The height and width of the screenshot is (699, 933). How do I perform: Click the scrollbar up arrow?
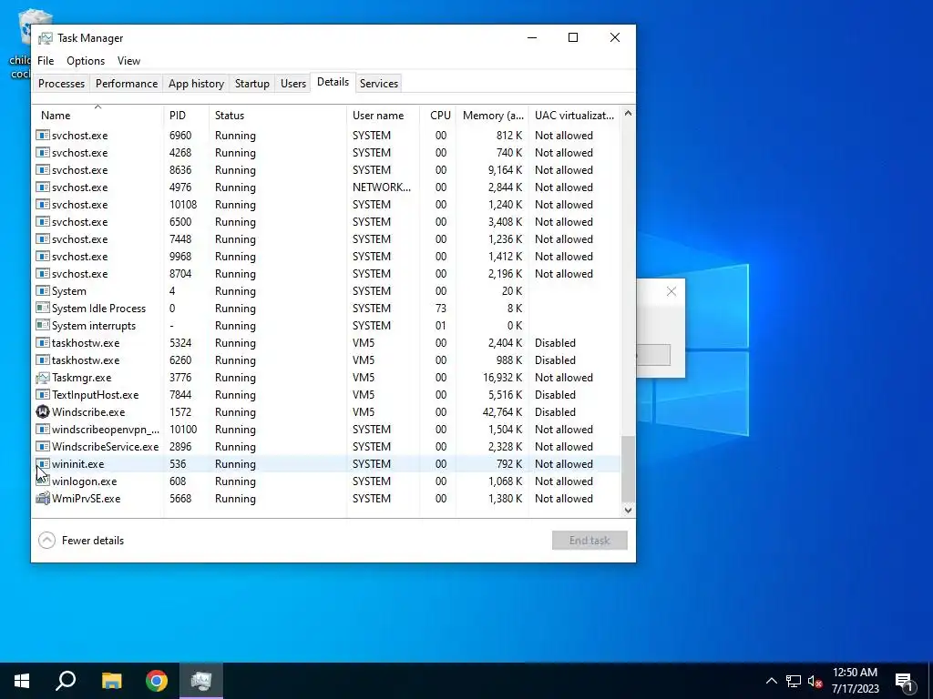pyautogui.click(x=628, y=113)
